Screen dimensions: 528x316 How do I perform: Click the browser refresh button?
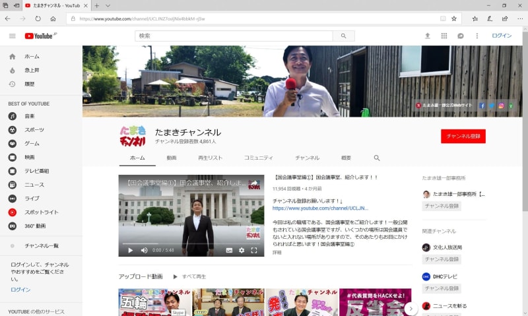pos(38,19)
